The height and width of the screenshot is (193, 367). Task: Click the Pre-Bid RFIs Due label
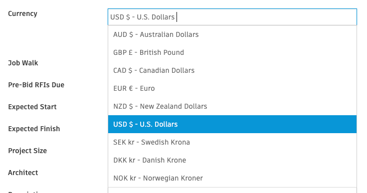pyautogui.click(x=36, y=85)
